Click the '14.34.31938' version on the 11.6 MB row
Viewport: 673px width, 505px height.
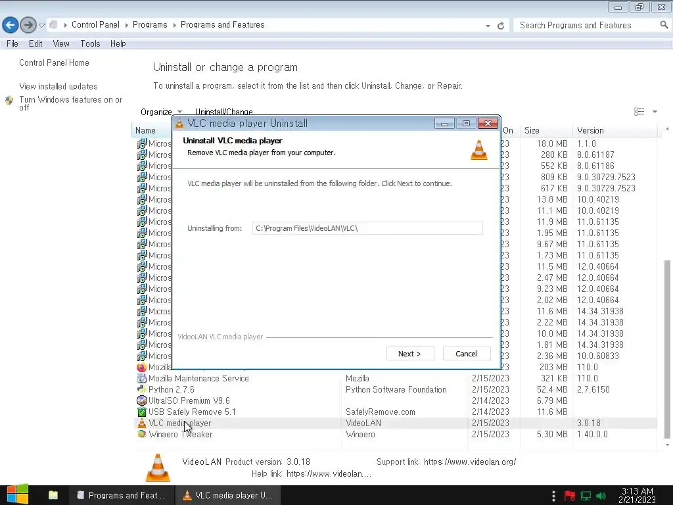coord(600,311)
